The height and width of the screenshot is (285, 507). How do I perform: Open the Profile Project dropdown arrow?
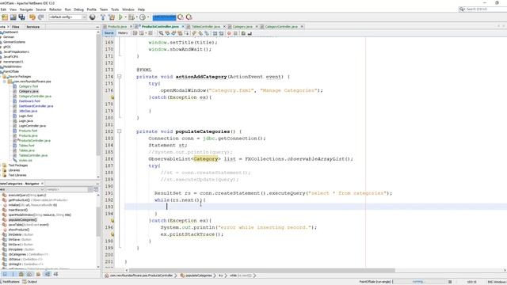tap(148, 17)
